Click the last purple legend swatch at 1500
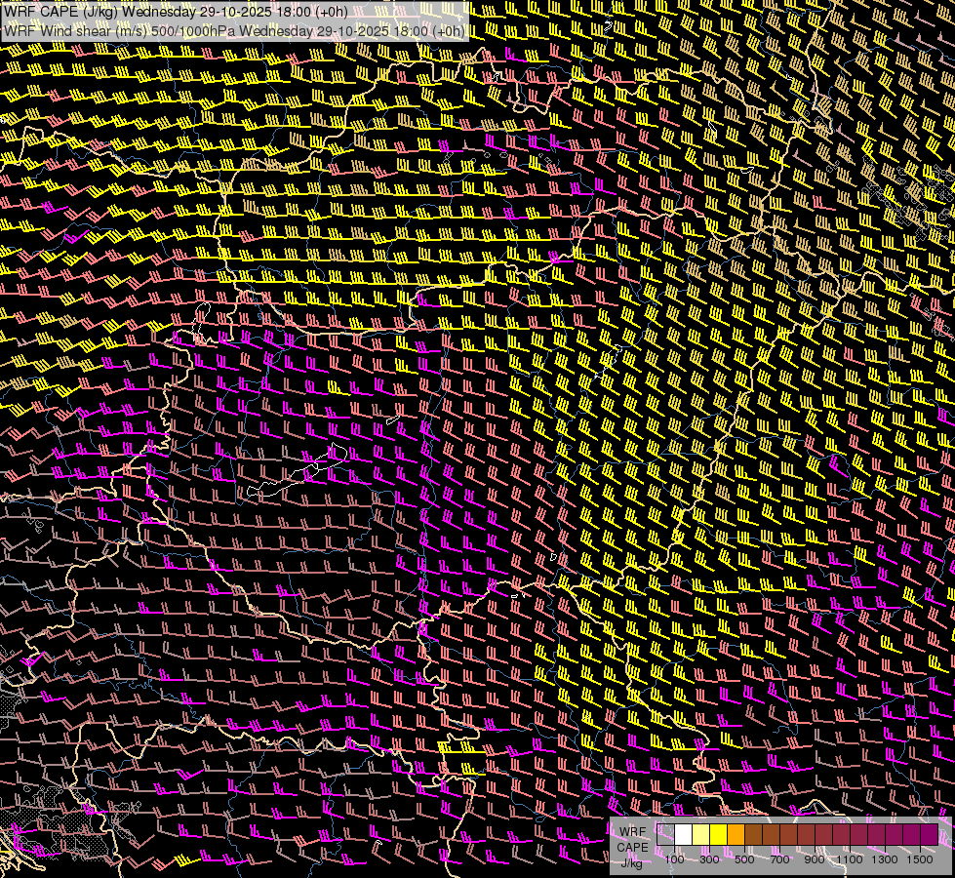Image resolution: width=955 pixels, height=878 pixels. [930, 835]
